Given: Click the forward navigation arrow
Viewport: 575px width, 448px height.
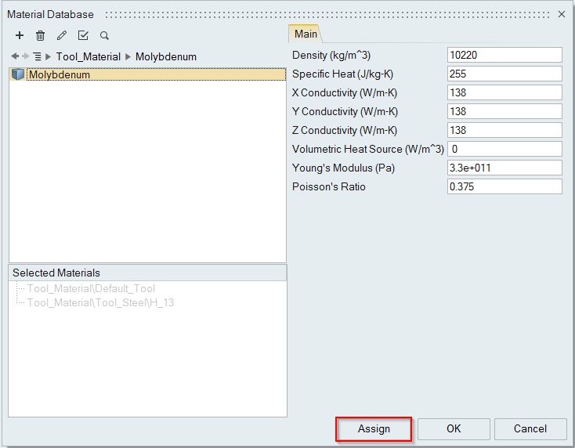Looking at the screenshot, I should tap(25, 56).
